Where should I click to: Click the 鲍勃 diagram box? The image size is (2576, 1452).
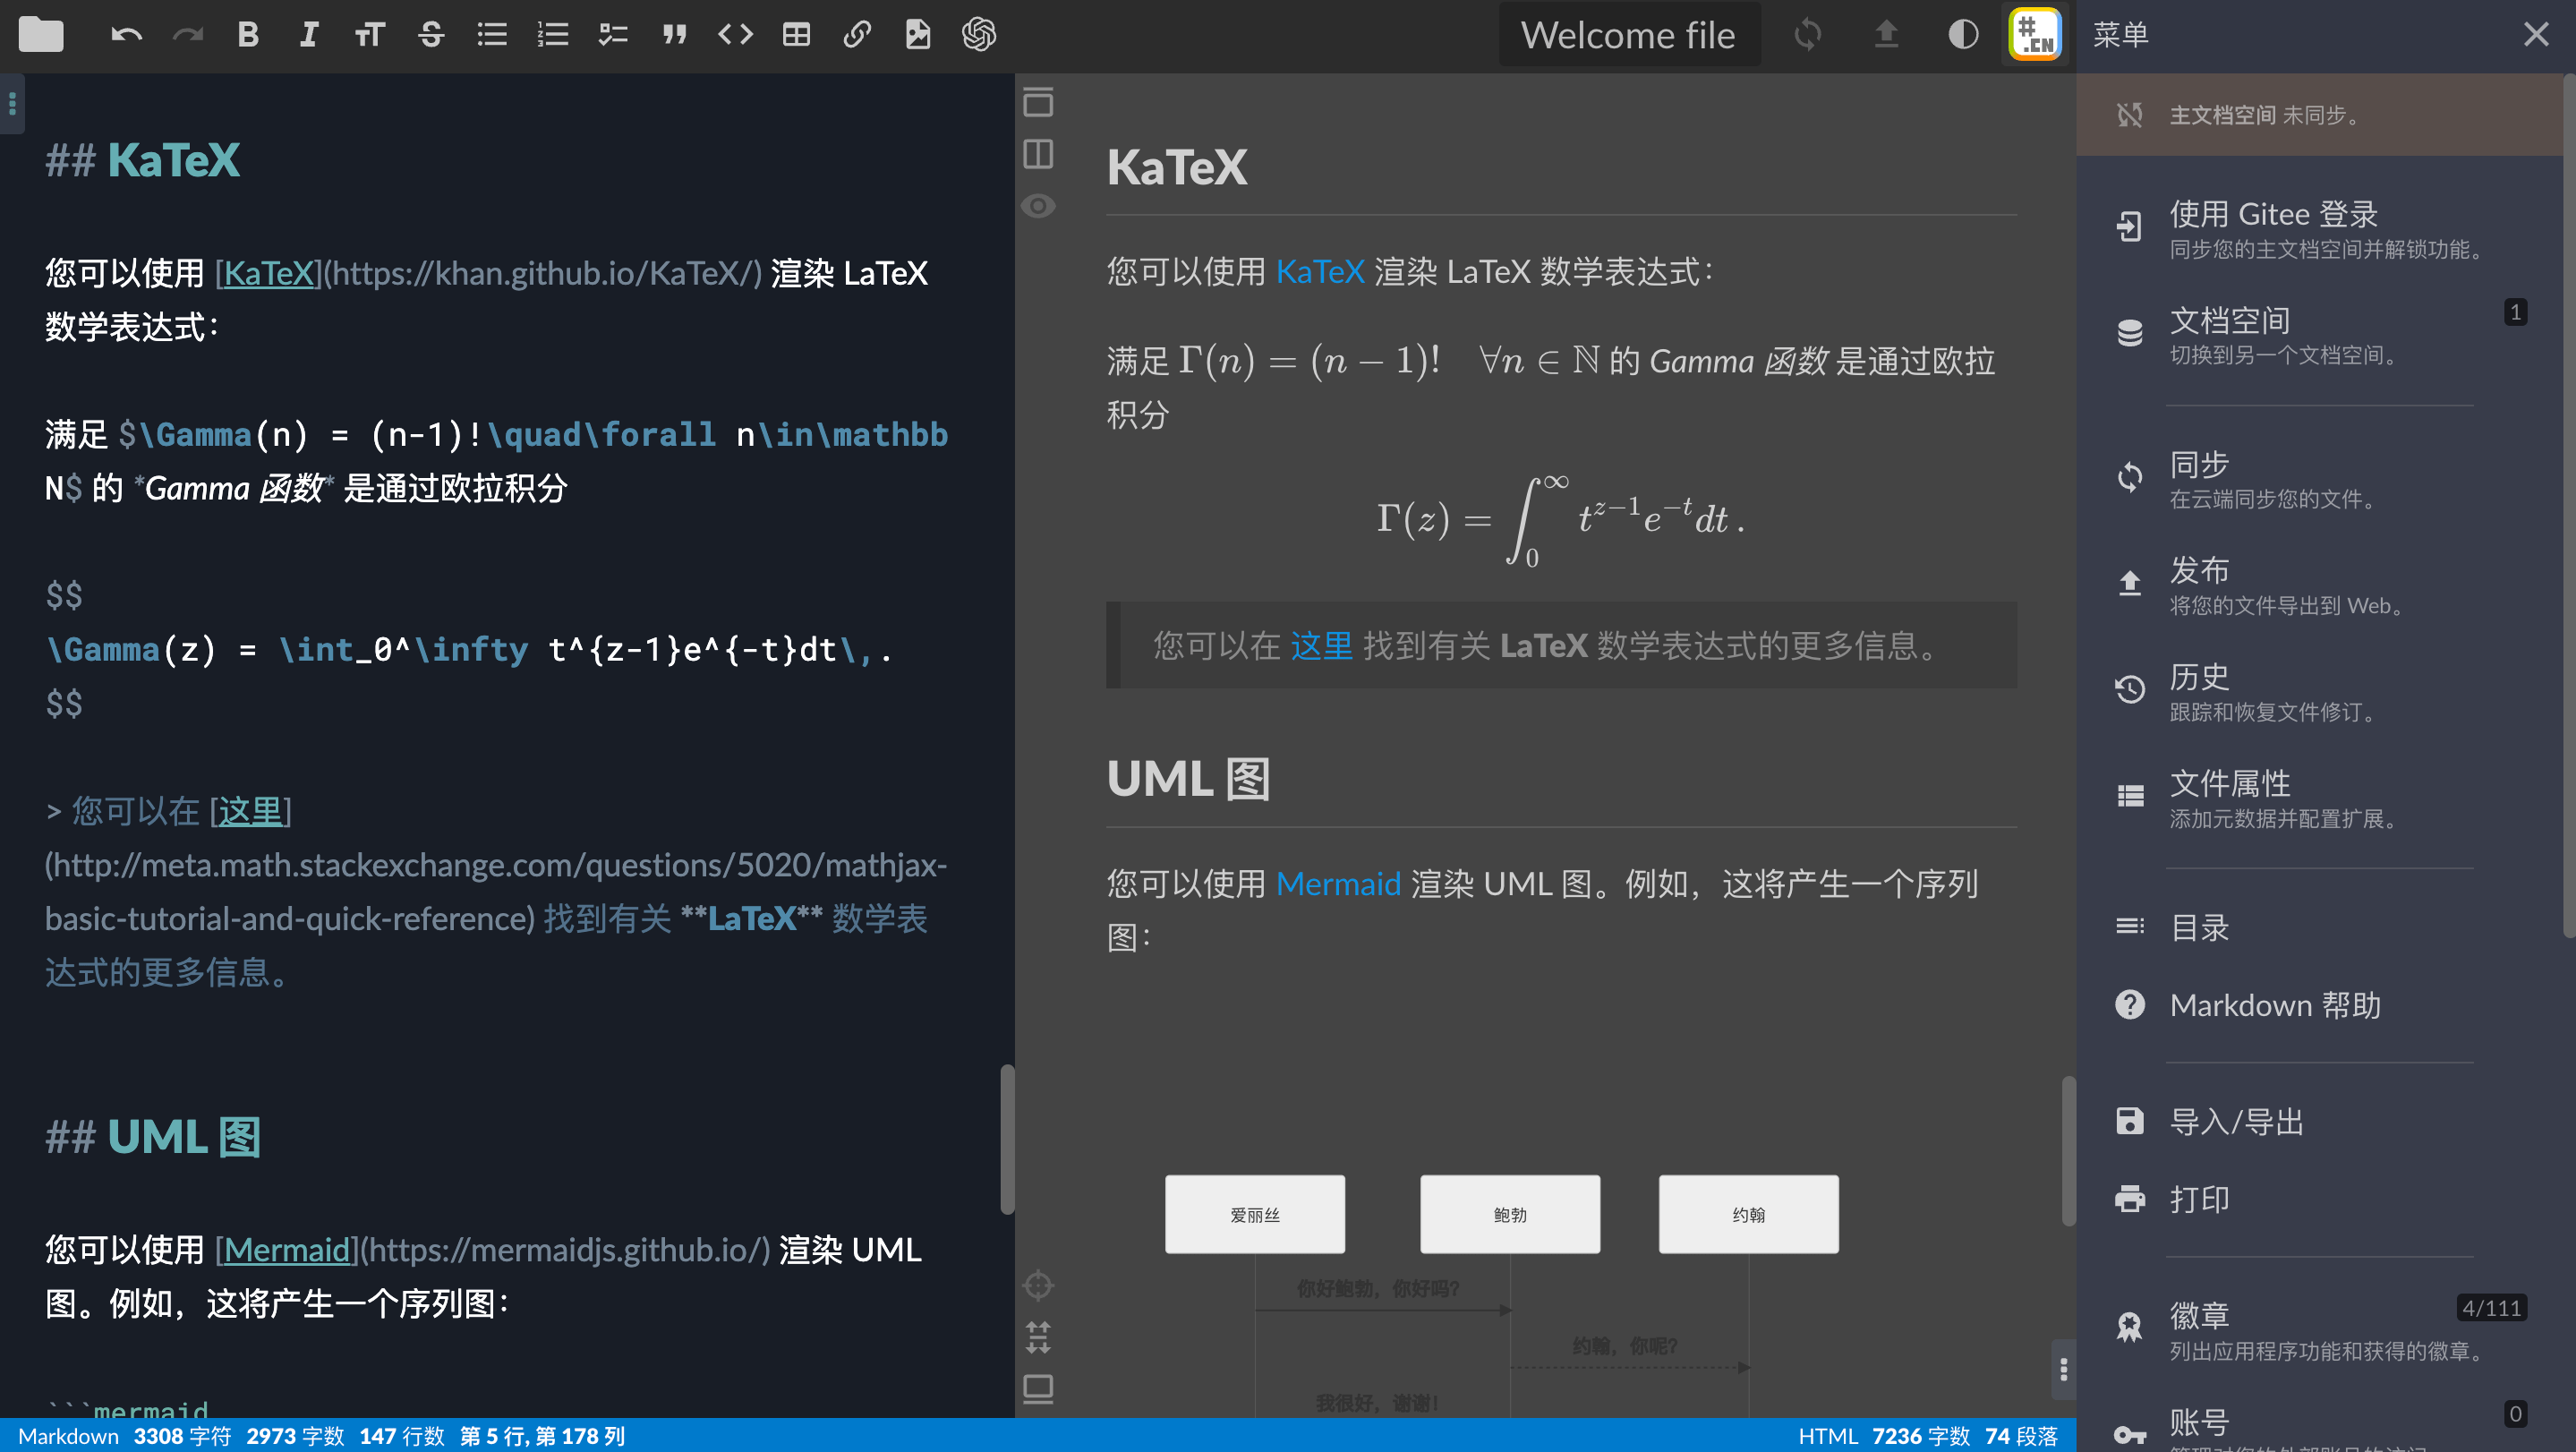[1510, 1215]
